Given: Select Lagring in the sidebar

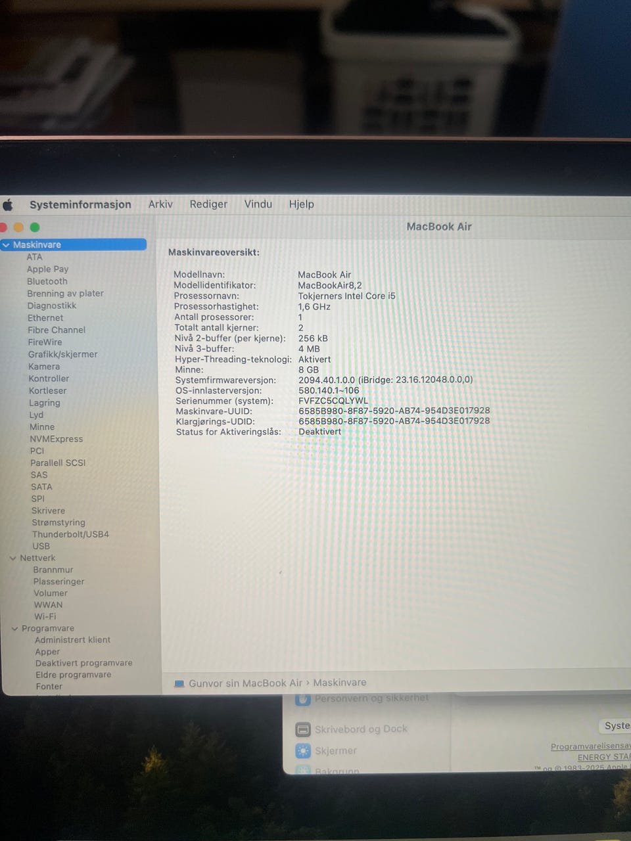Looking at the screenshot, I should pos(45,403).
